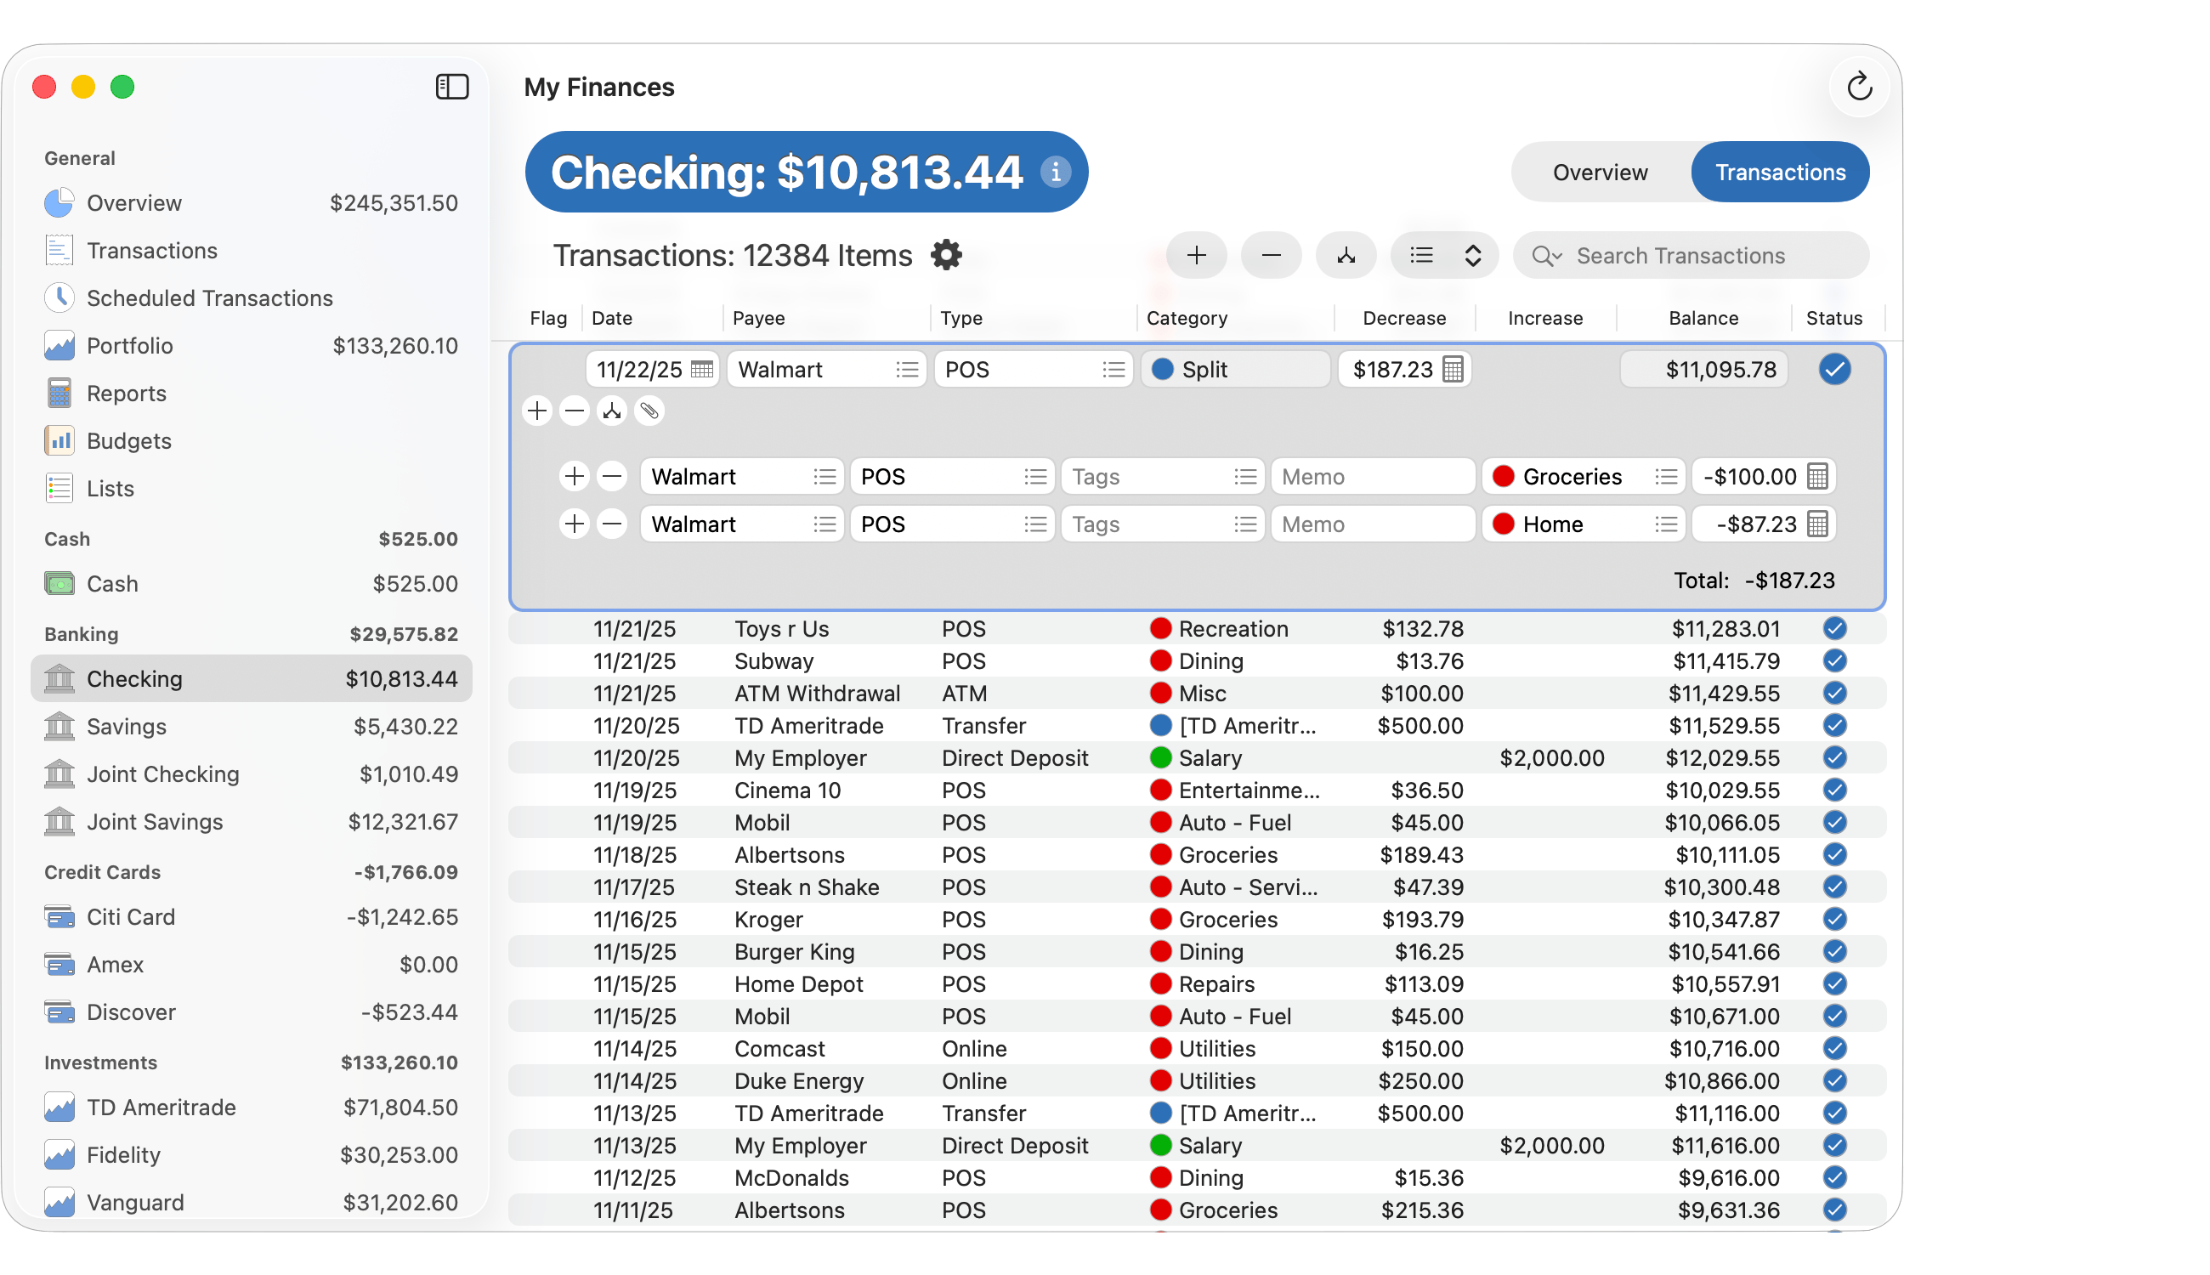This screenshot has height=1275, width=2210.
Task: Toggle cleared status on the Toys r Us transaction
Action: 1834,628
